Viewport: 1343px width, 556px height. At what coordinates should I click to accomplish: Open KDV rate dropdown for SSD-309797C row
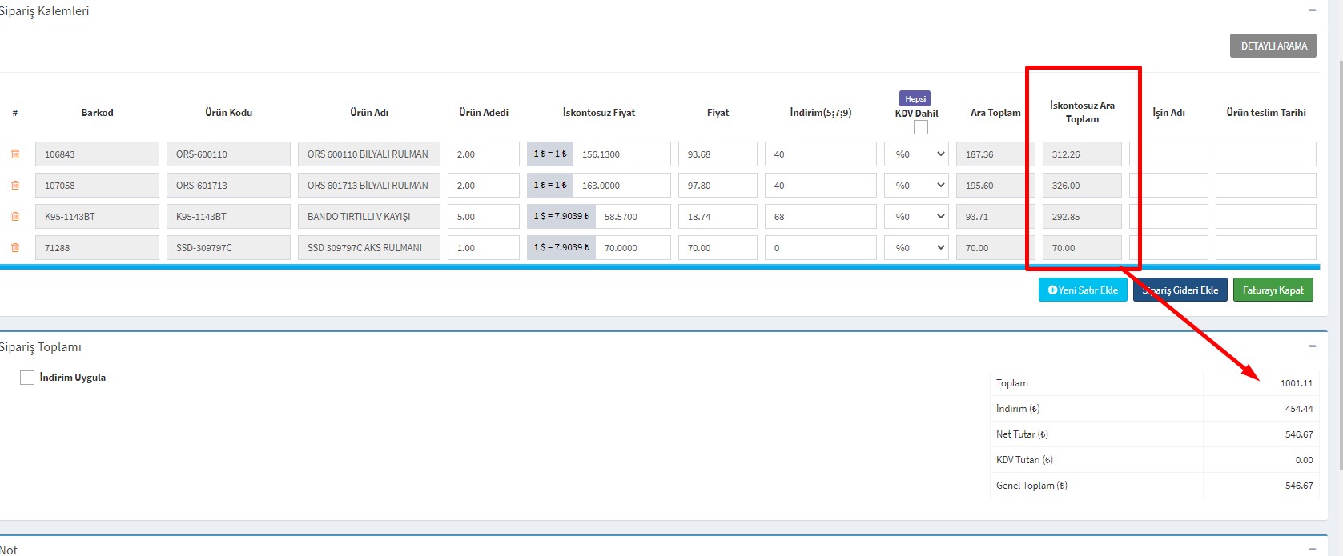pyautogui.click(x=916, y=248)
